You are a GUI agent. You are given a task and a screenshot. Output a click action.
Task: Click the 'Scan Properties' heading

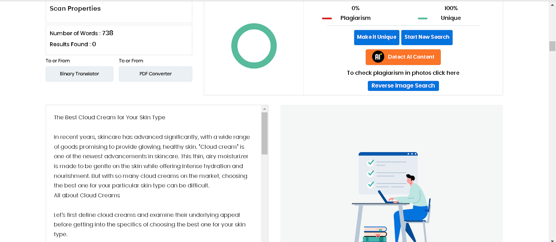pyautogui.click(x=75, y=9)
